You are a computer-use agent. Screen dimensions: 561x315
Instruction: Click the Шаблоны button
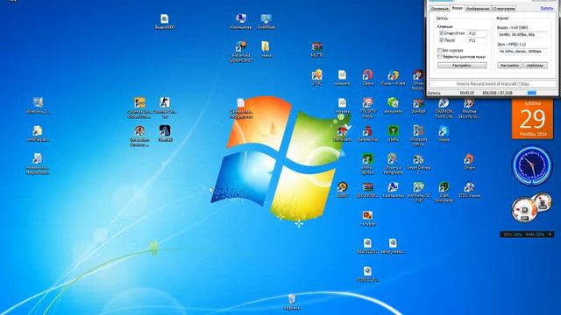coord(536,66)
